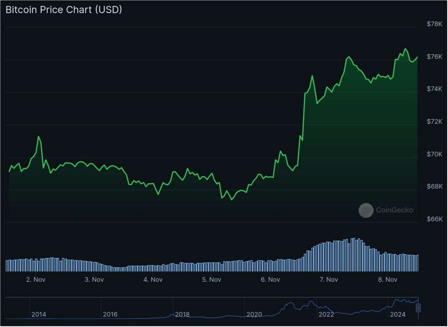Jump to 2018 in the navigator timeline

click(x=182, y=314)
